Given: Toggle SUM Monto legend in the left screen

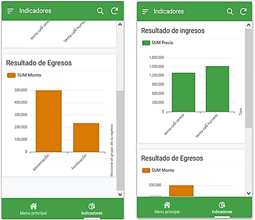Looking at the screenshot, I should 24,75.
